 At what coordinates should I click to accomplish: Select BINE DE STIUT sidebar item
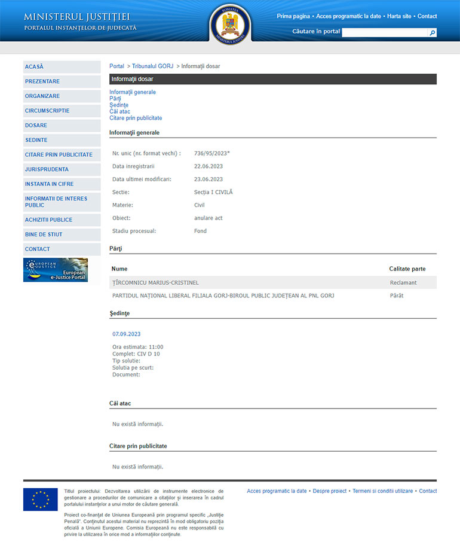click(x=62, y=235)
